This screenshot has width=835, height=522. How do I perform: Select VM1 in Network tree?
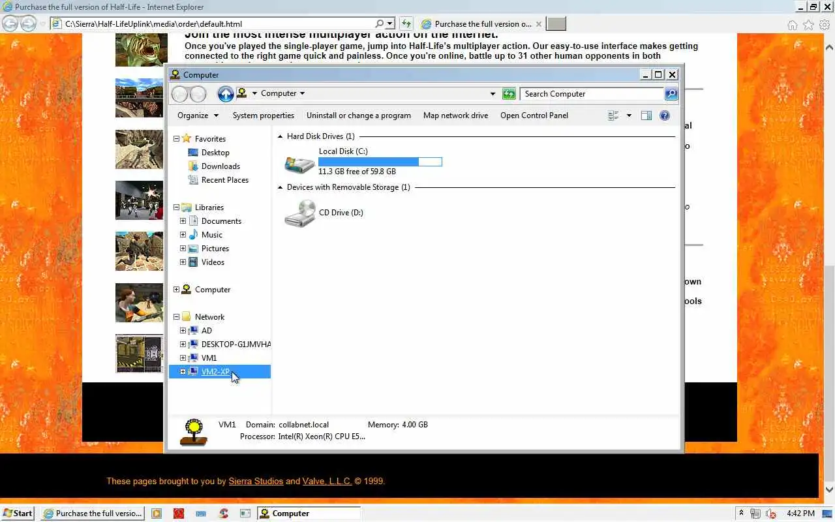point(209,358)
